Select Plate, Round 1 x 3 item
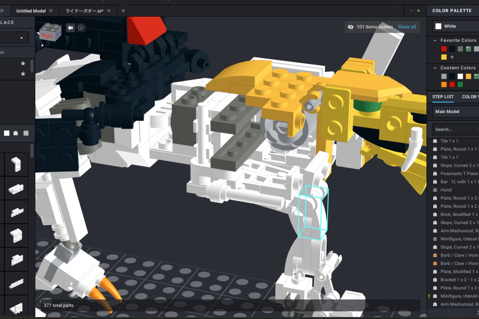Viewport: 479px width, 319px height. pyautogui.click(x=459, y=198)
